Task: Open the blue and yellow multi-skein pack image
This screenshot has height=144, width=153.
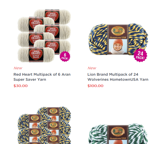Action: (x=44, y=125)
